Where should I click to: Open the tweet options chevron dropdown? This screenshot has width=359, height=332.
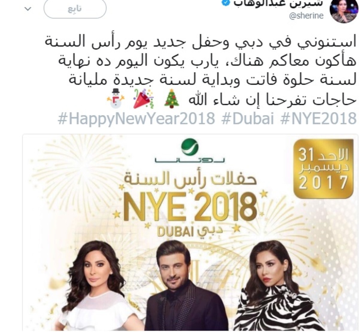[28, 9]
